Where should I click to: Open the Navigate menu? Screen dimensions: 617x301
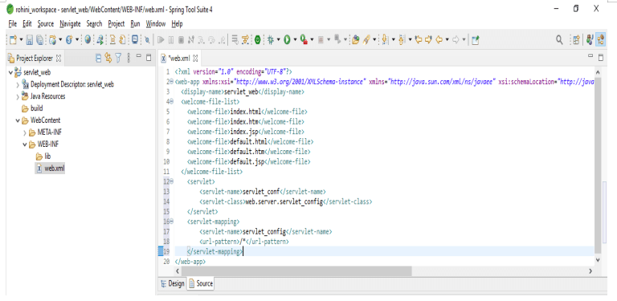pyautogui.click(x=70, y=24)
